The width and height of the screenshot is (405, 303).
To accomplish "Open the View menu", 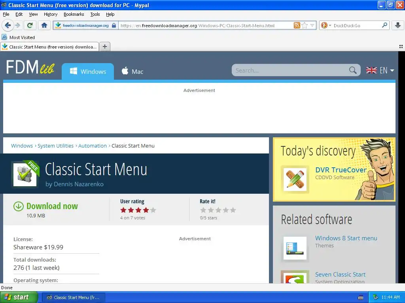I will (x=33, y=14).
